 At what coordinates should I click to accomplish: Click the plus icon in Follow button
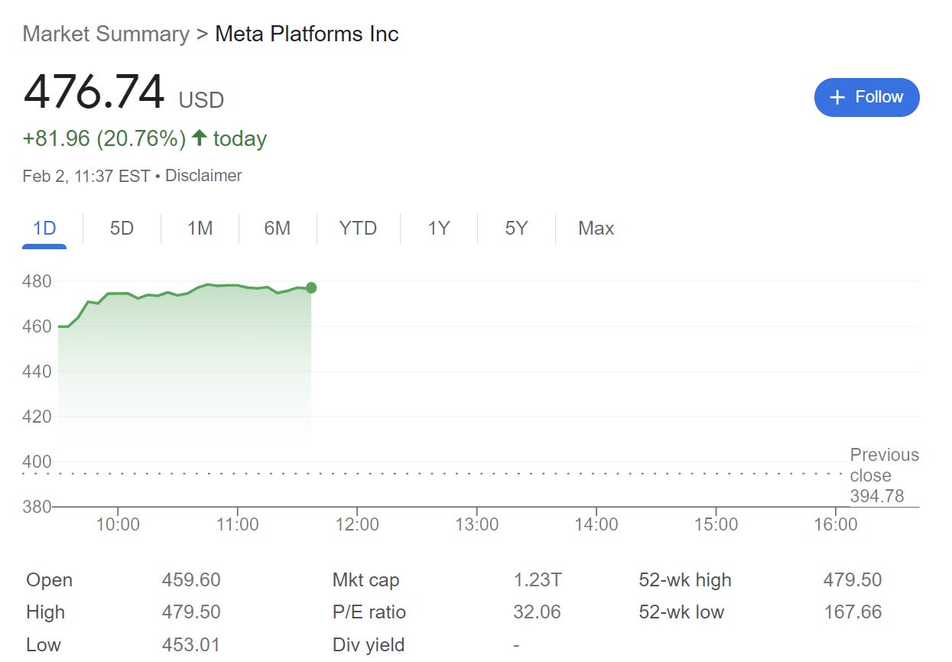837,97
